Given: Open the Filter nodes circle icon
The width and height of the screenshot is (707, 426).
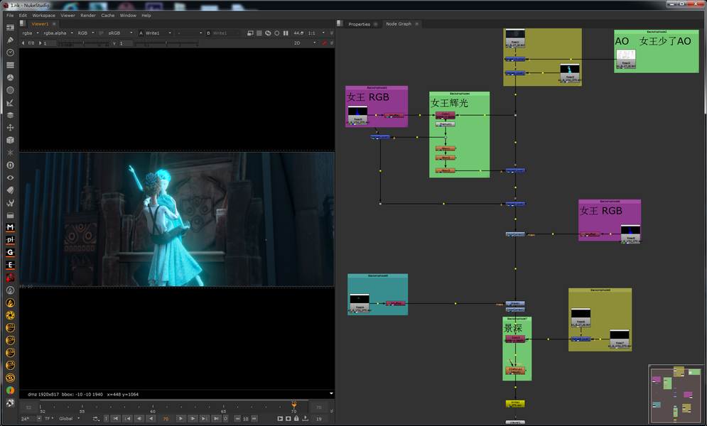Looking at the screenshot, I should [10, 90].
